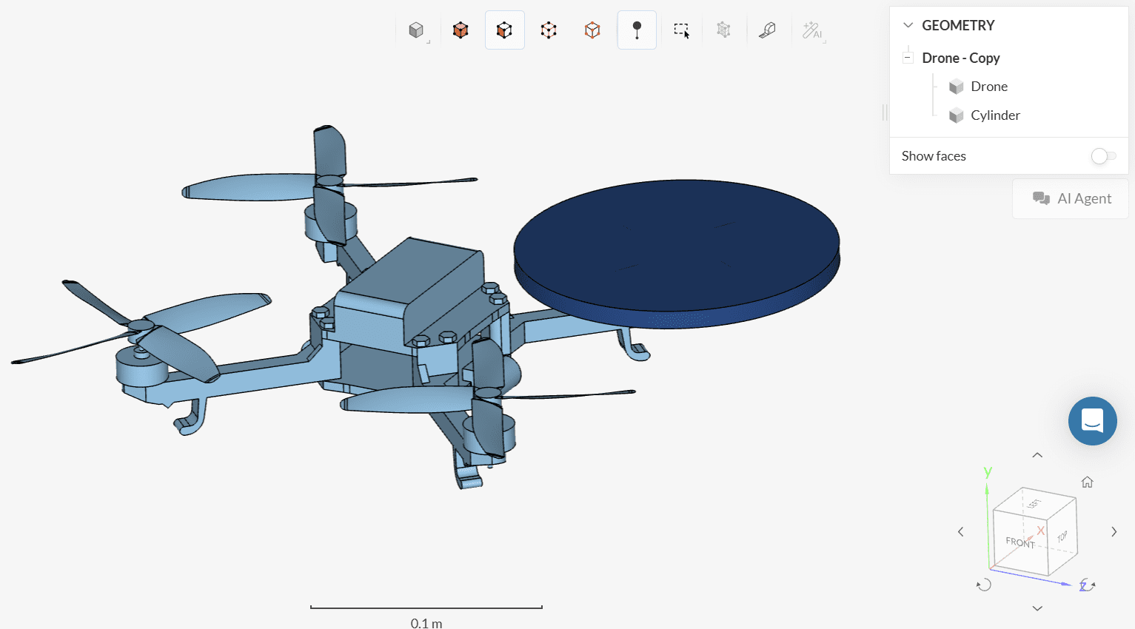Enable the Show faces toggle
Screen dimensions: 1135x629
coord(1102,156)
